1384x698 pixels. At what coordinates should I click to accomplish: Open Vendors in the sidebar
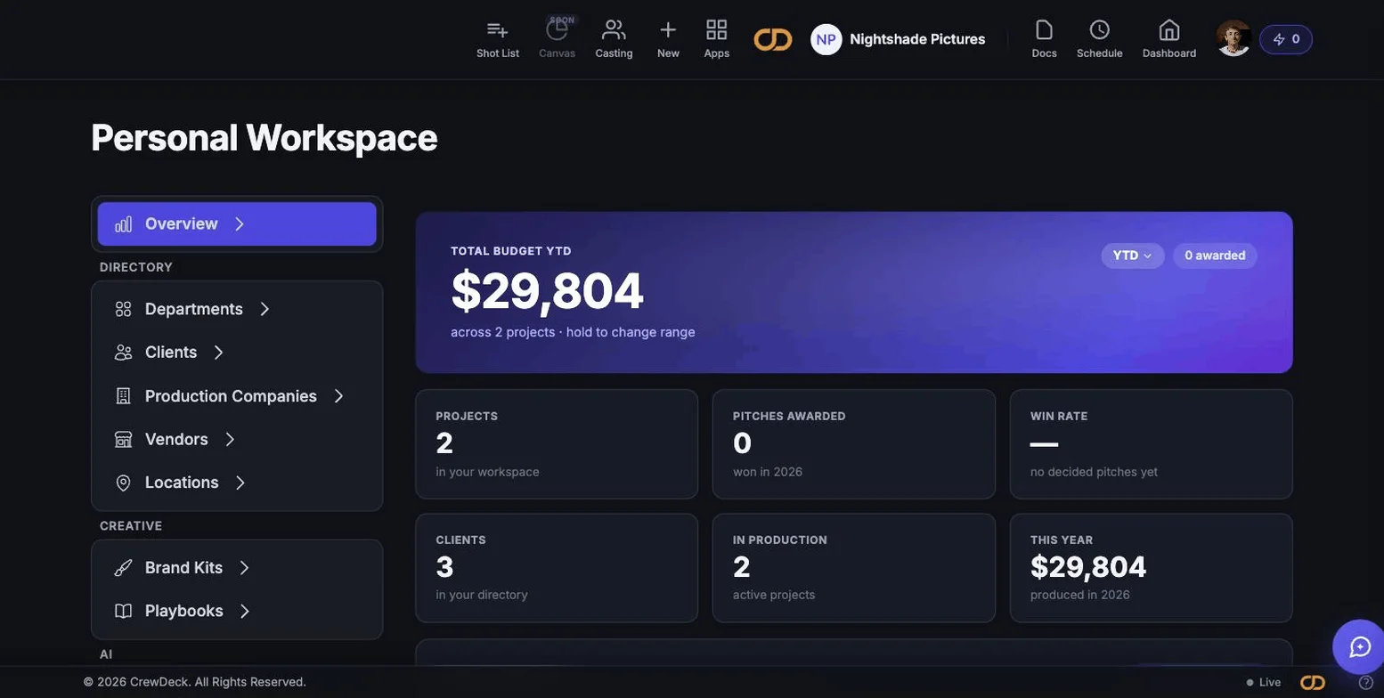pos(237,439)
